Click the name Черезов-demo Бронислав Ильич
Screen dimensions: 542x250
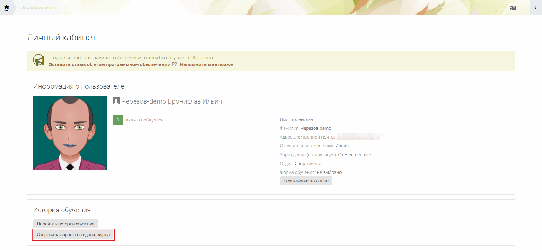click(172, 101)
